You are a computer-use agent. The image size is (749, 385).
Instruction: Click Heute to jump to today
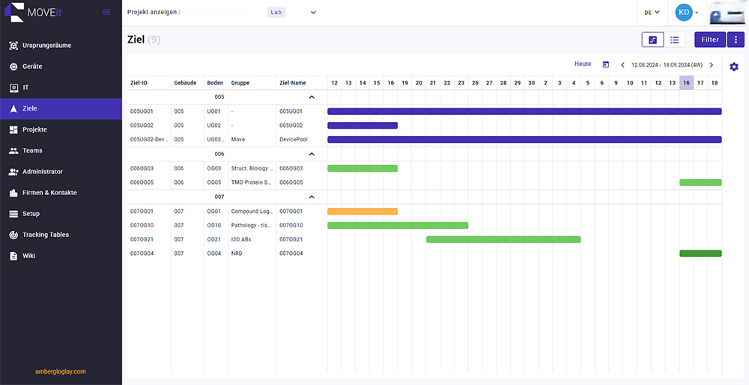pyautogui.click(x=583, y=64)
